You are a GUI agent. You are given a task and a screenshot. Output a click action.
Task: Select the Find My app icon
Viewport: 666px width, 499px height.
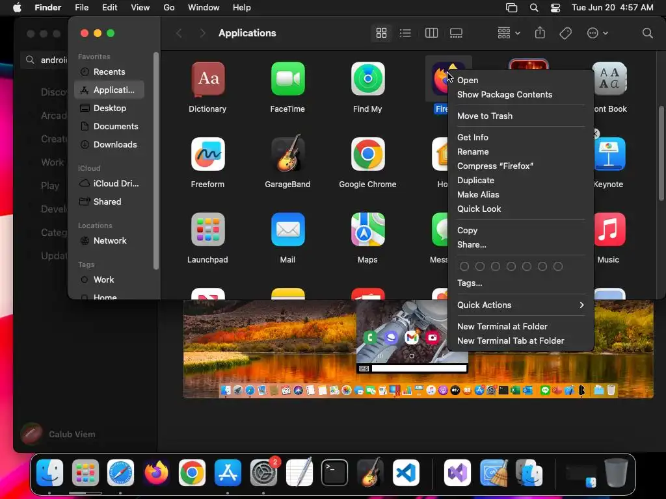(x=368, y=79)
